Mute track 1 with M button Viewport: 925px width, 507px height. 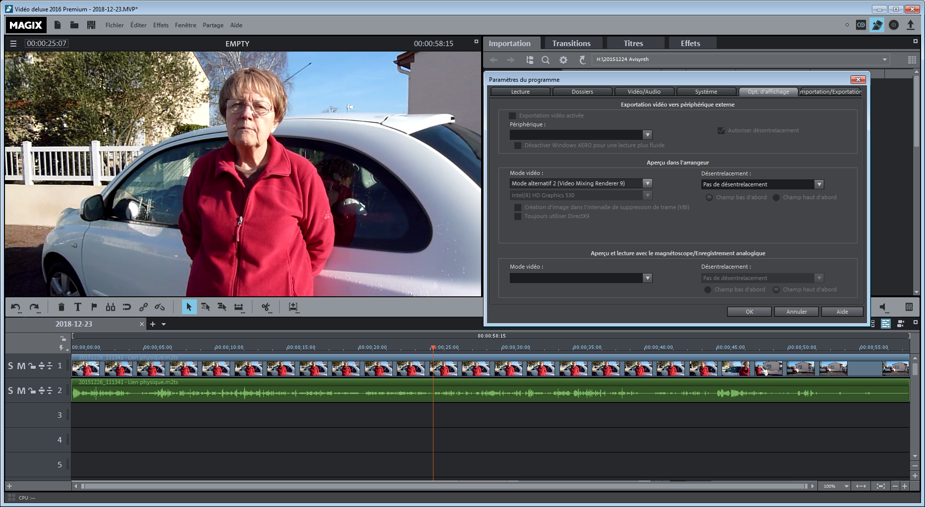pyautogui.click(x=21, y=366)
